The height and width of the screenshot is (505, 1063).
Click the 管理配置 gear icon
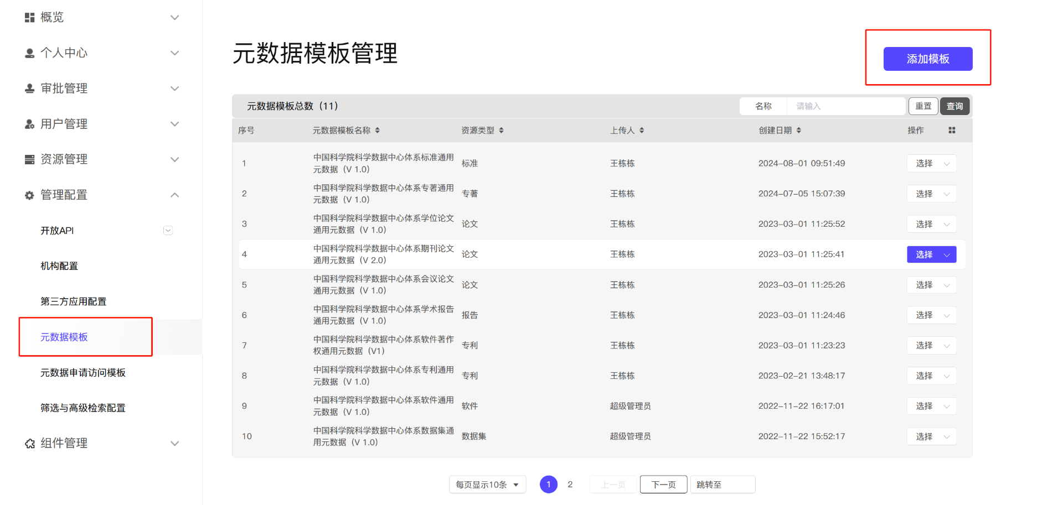pyautogui.click(x=30, y=195)
